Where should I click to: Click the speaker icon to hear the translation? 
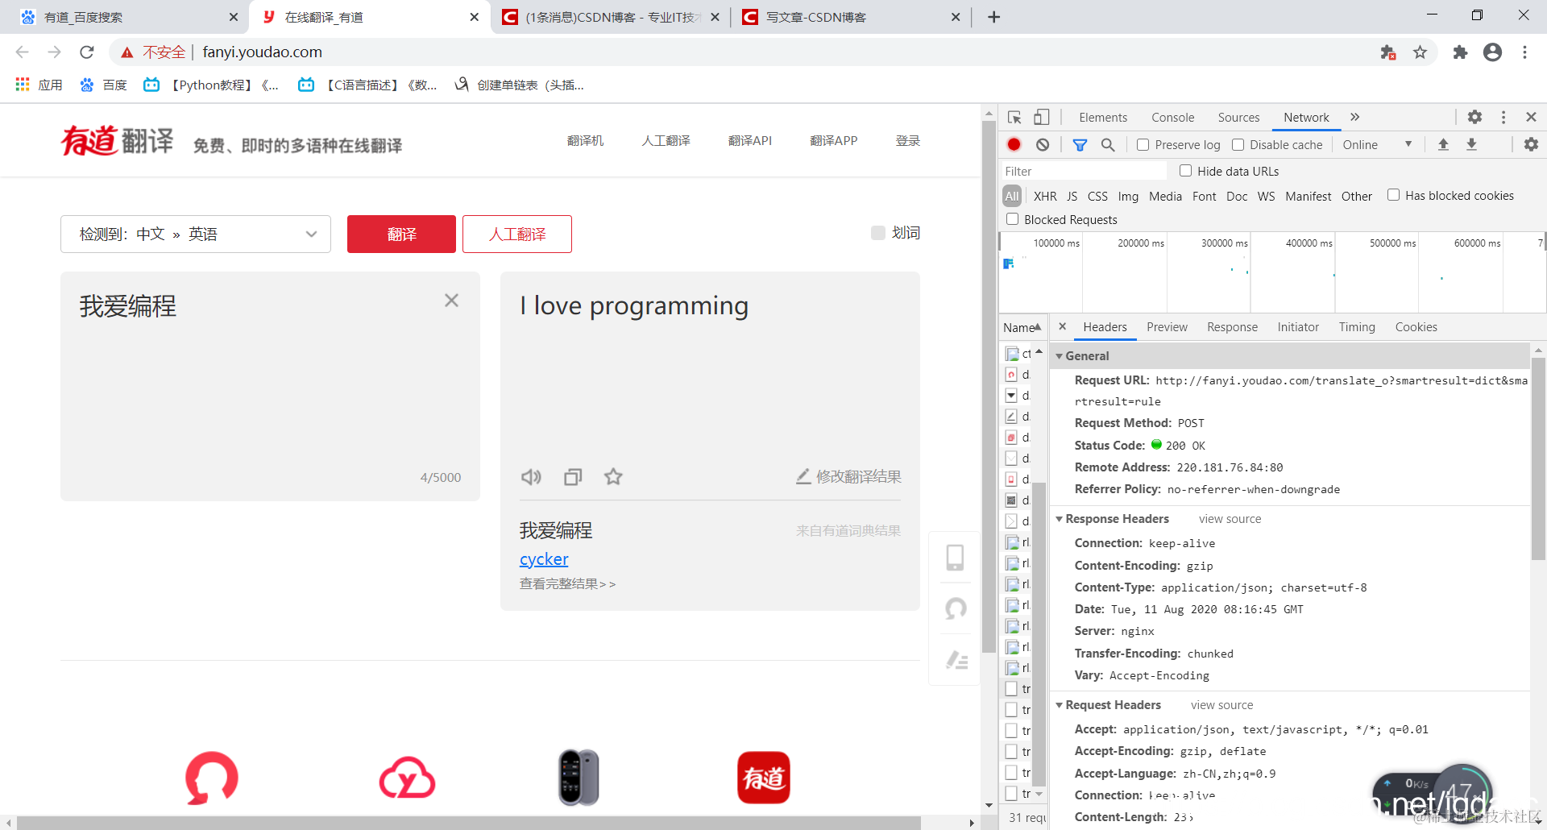click(x=531, y=477)
